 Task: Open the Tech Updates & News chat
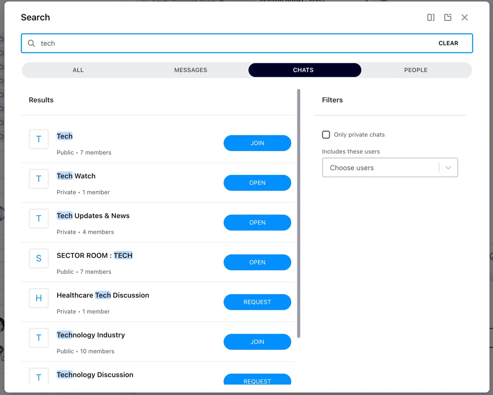(257, 223)
